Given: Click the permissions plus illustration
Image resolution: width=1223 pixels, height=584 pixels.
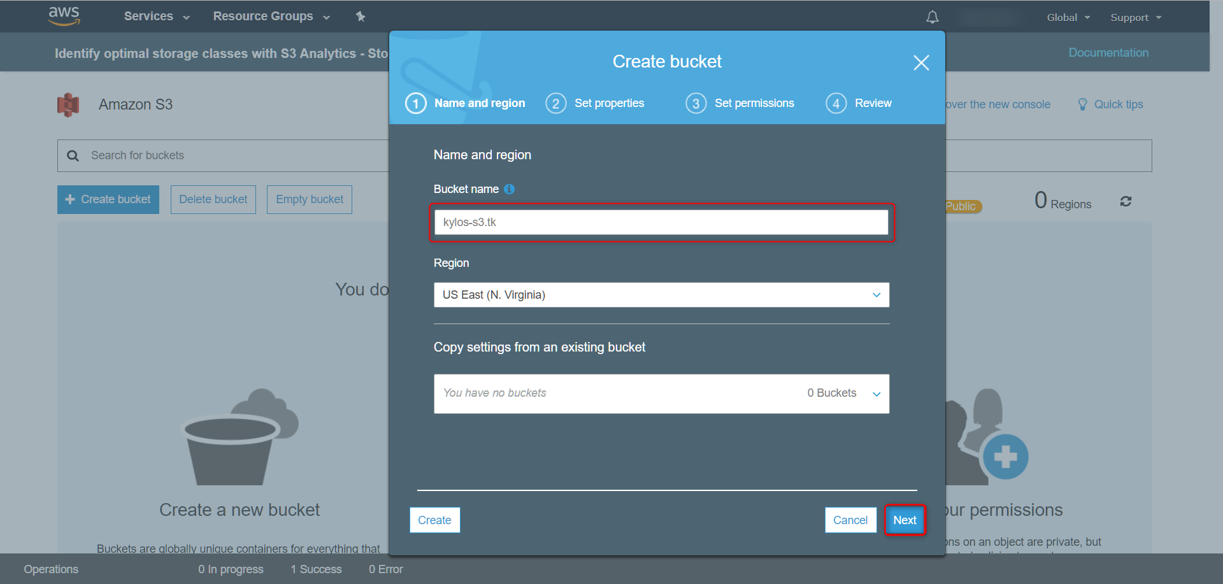Looking at the screenshot, I should (x=1005, y=457).
